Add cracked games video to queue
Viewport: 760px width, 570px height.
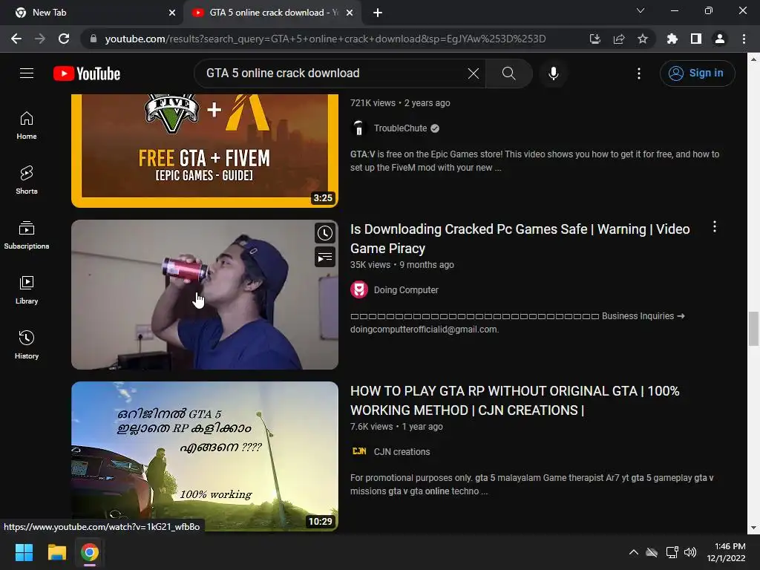click(325, 257)
